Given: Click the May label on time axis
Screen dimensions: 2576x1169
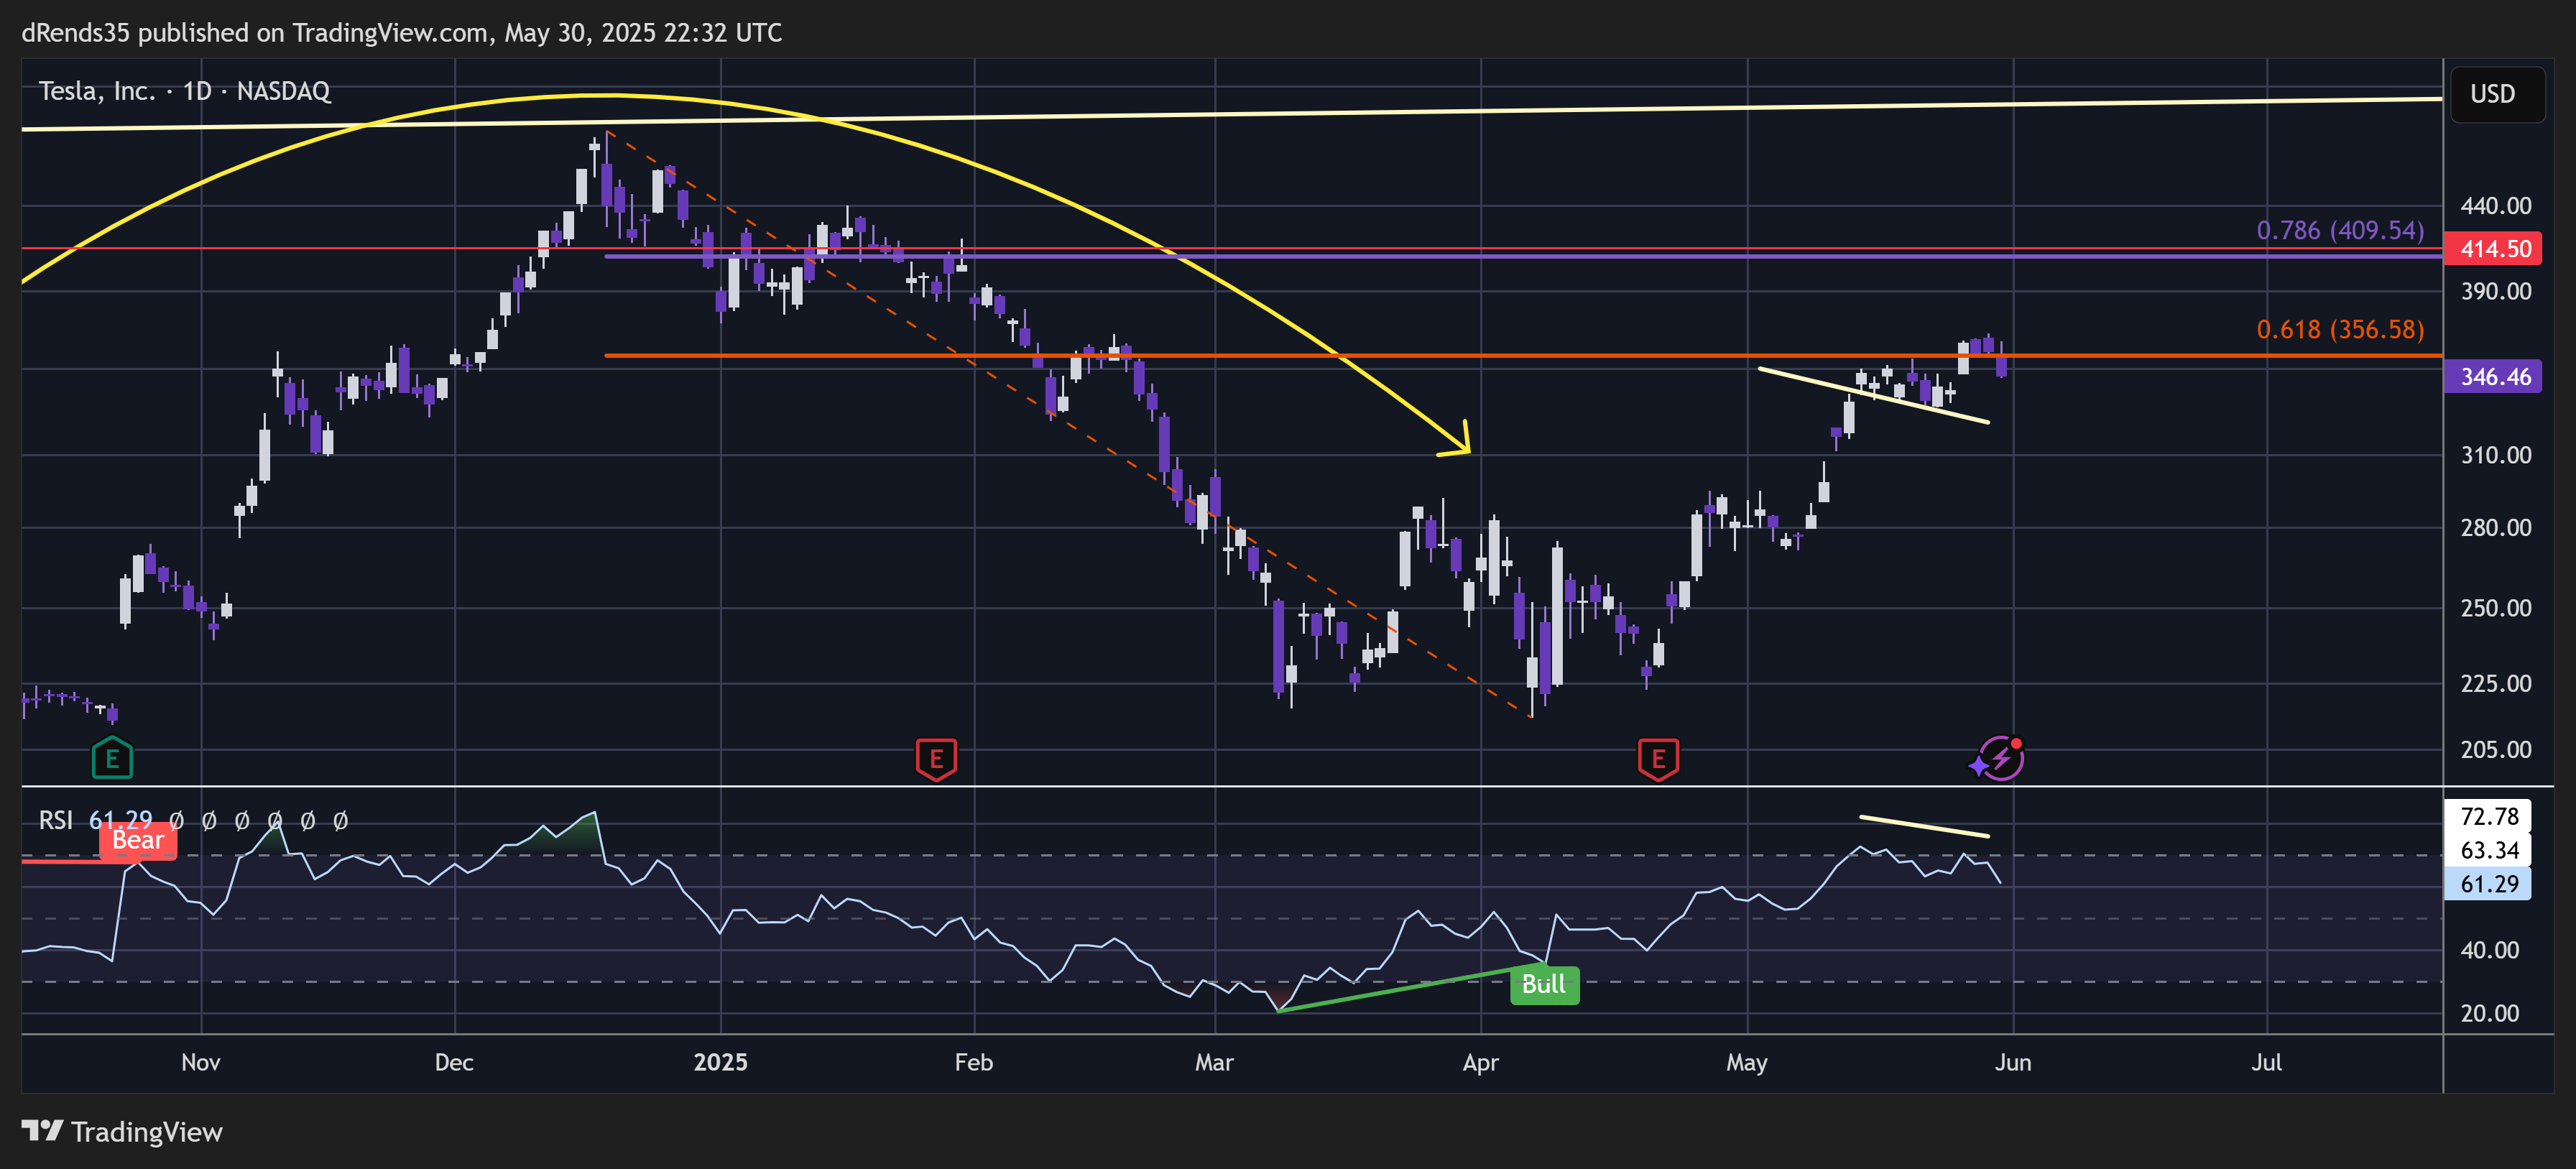Looking at the screenshot, I should pos(1747,1062).
